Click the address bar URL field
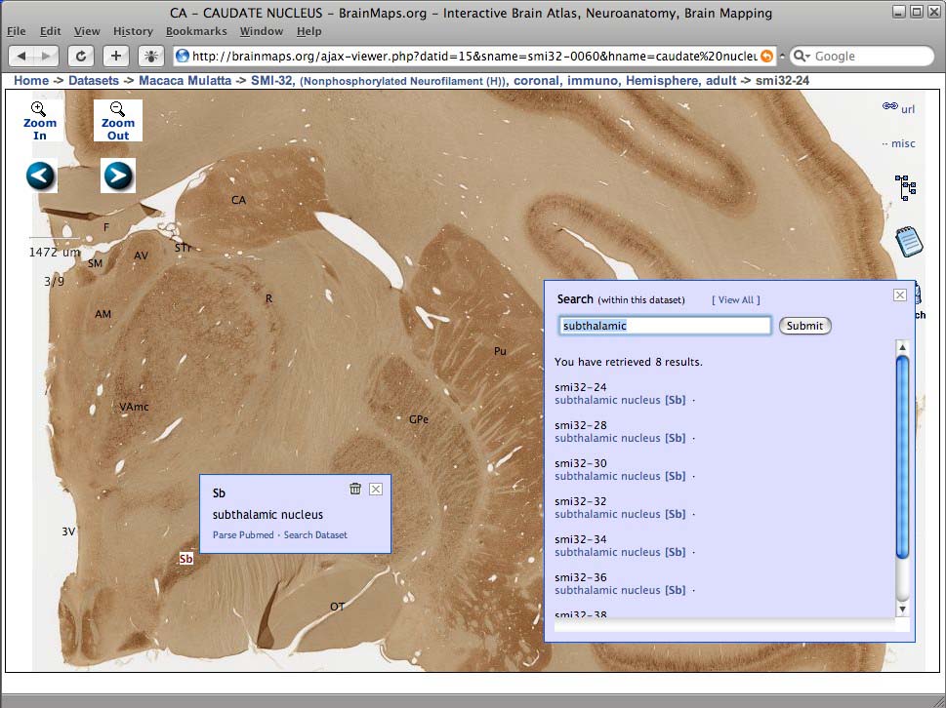This screenshot has width=946, height=708. pos(473,56)
